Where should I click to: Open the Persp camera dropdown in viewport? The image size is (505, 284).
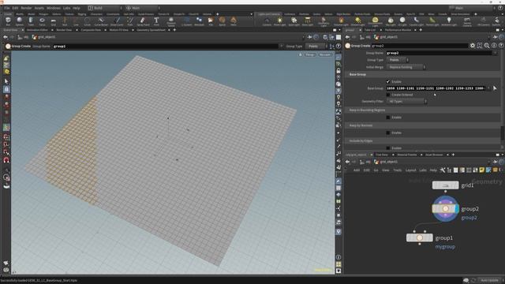[x=310, y=54]
